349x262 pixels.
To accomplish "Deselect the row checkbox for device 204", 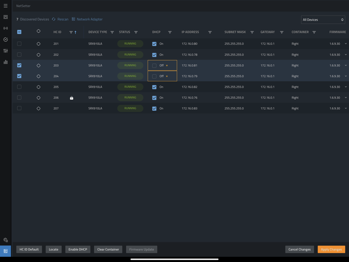I will tap(19, 76).
